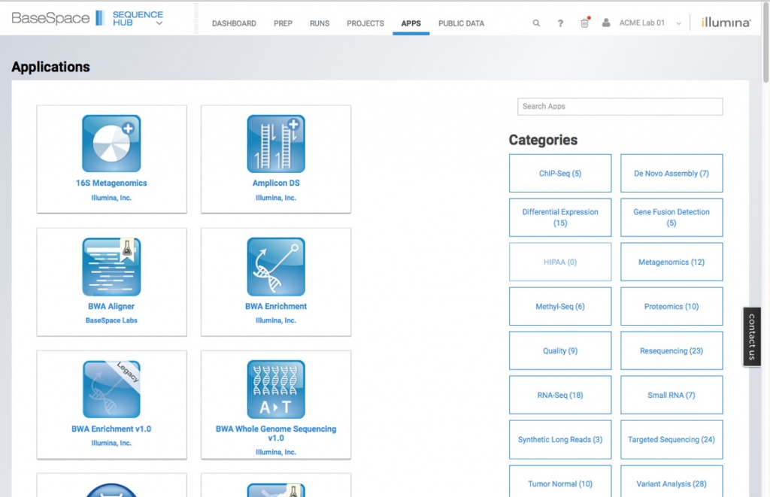Expand the Sequence Hub dropdown chevron
Image resolution: width=770 pixels, height=497 pixels.
coord(159,23)
